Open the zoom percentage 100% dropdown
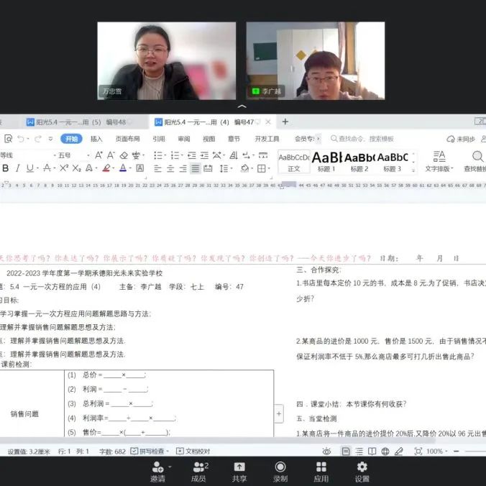This screenshot has width=486, height=486. click(x=438, y=451)
